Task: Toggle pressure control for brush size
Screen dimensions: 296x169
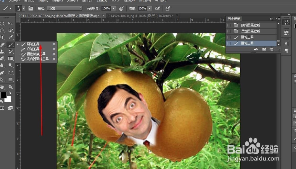Action: pyautogui.click(x=168, y=9)
